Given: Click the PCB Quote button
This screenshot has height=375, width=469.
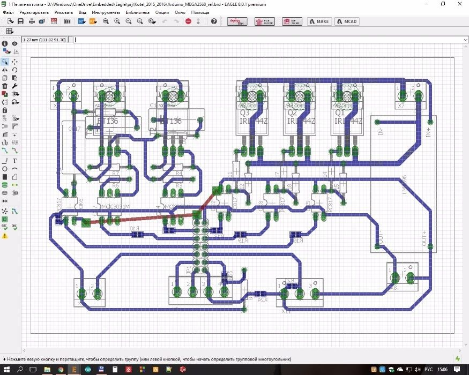Looking at the screenshot, I should [265, 21].
